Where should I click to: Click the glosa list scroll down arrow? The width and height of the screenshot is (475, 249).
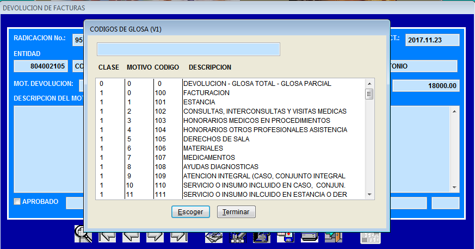(x=369, y=195)
